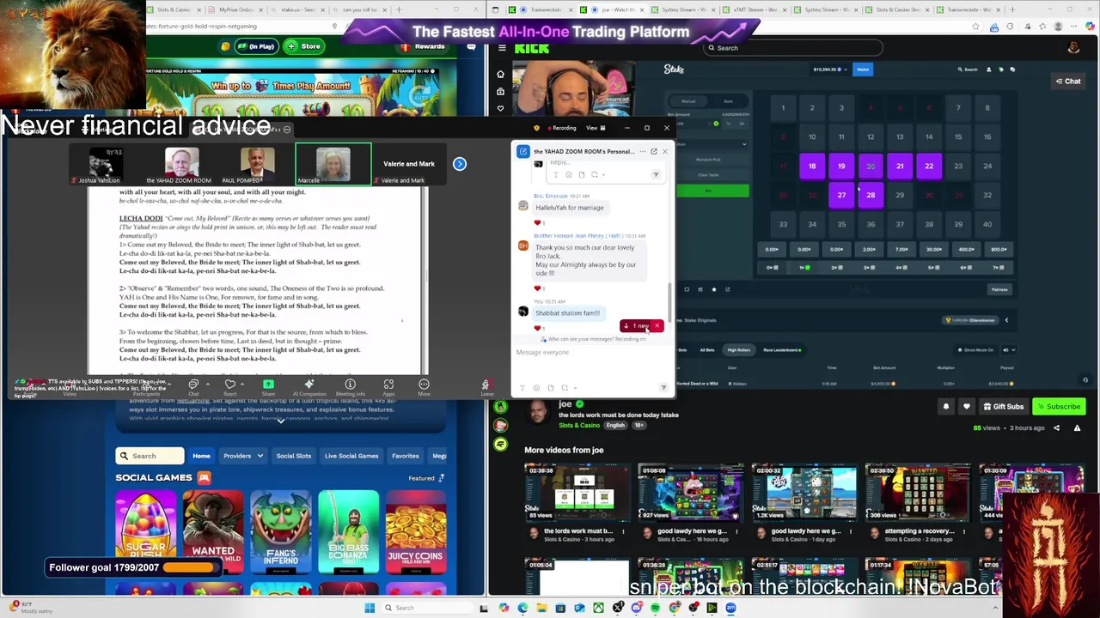Show next Zoom participants with blue arrow
The width and height of the screenshot is (1100, 618).
(x=460, y=163)
